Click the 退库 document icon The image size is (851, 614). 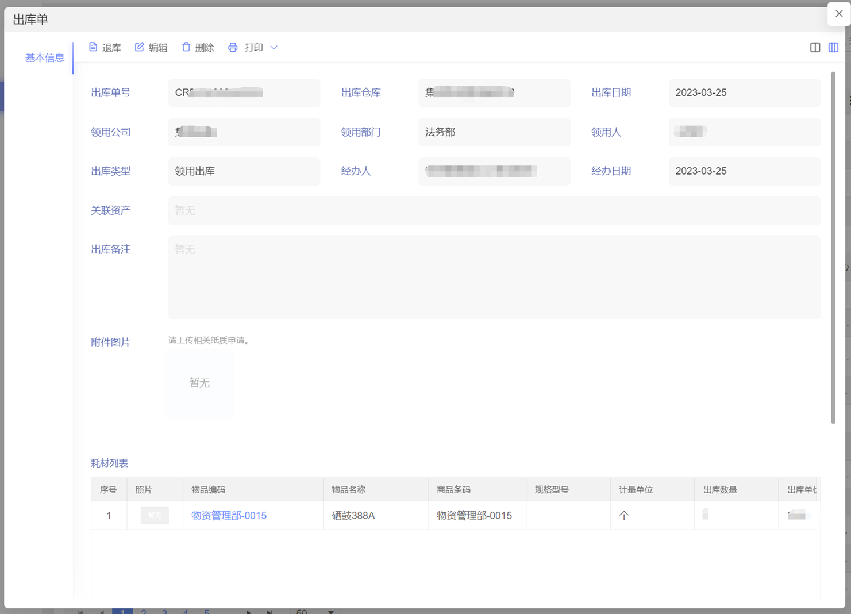click(93, 47)
